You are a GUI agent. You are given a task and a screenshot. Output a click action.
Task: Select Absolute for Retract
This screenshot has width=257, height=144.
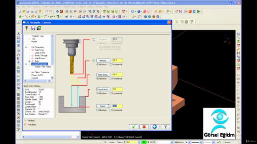click(x=98, y=64)
